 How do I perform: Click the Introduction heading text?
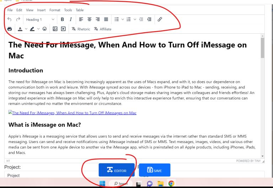coord(26,70)
